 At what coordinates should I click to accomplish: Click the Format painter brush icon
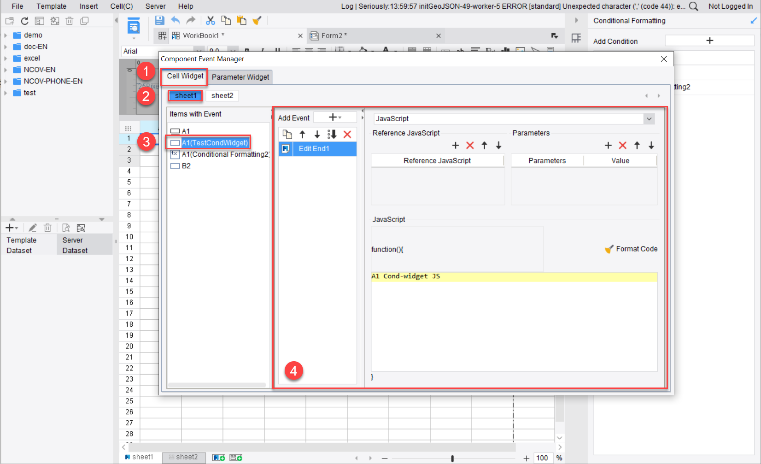[257, 20]
